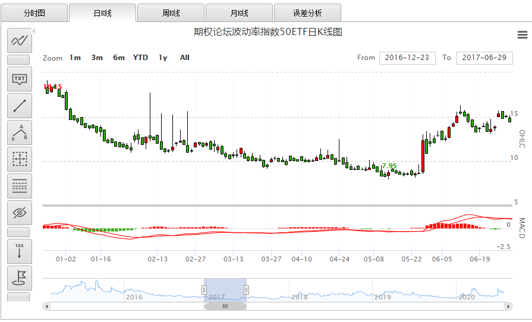532x322 pixels.
Task: Choose the Elliott wave A-B tool
Action: pos(20,132)
